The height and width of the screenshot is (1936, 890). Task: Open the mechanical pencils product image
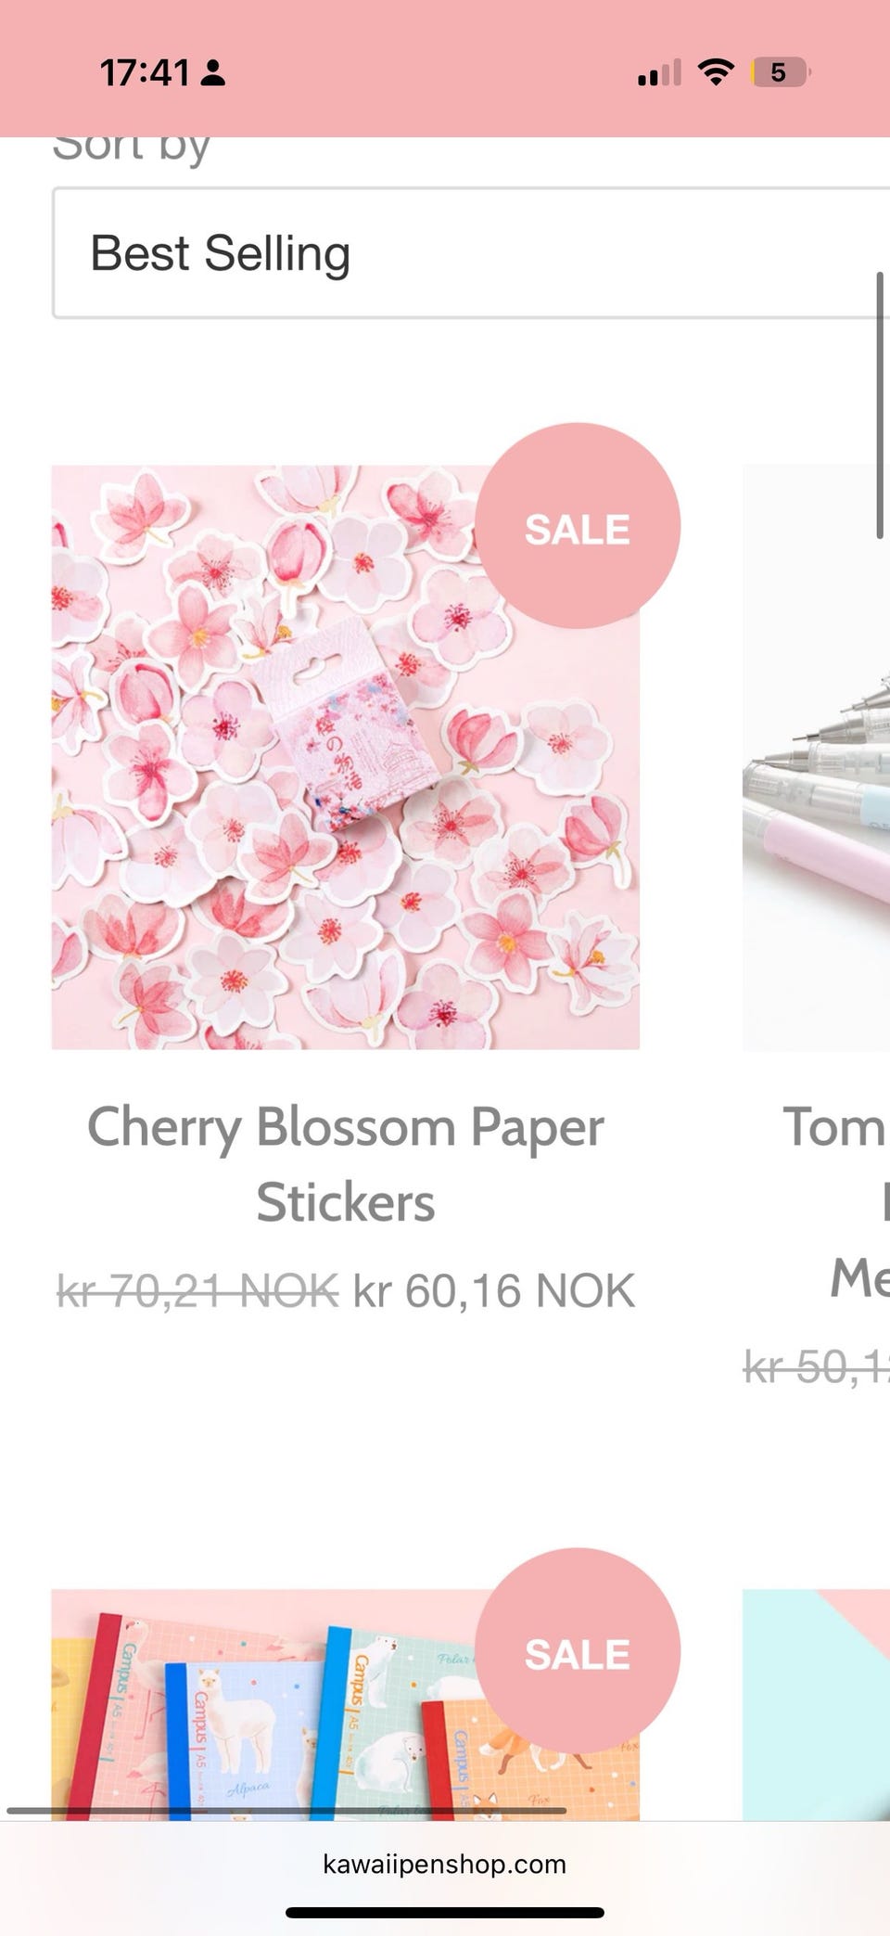pyautogui.click(x=816, y=757)
